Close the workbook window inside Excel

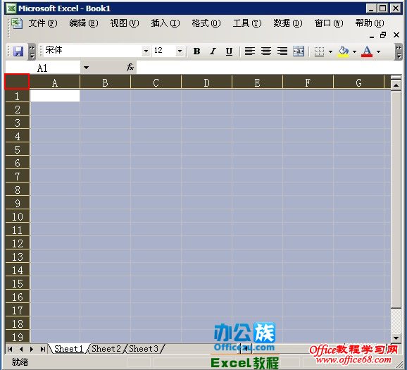(396, 35)
